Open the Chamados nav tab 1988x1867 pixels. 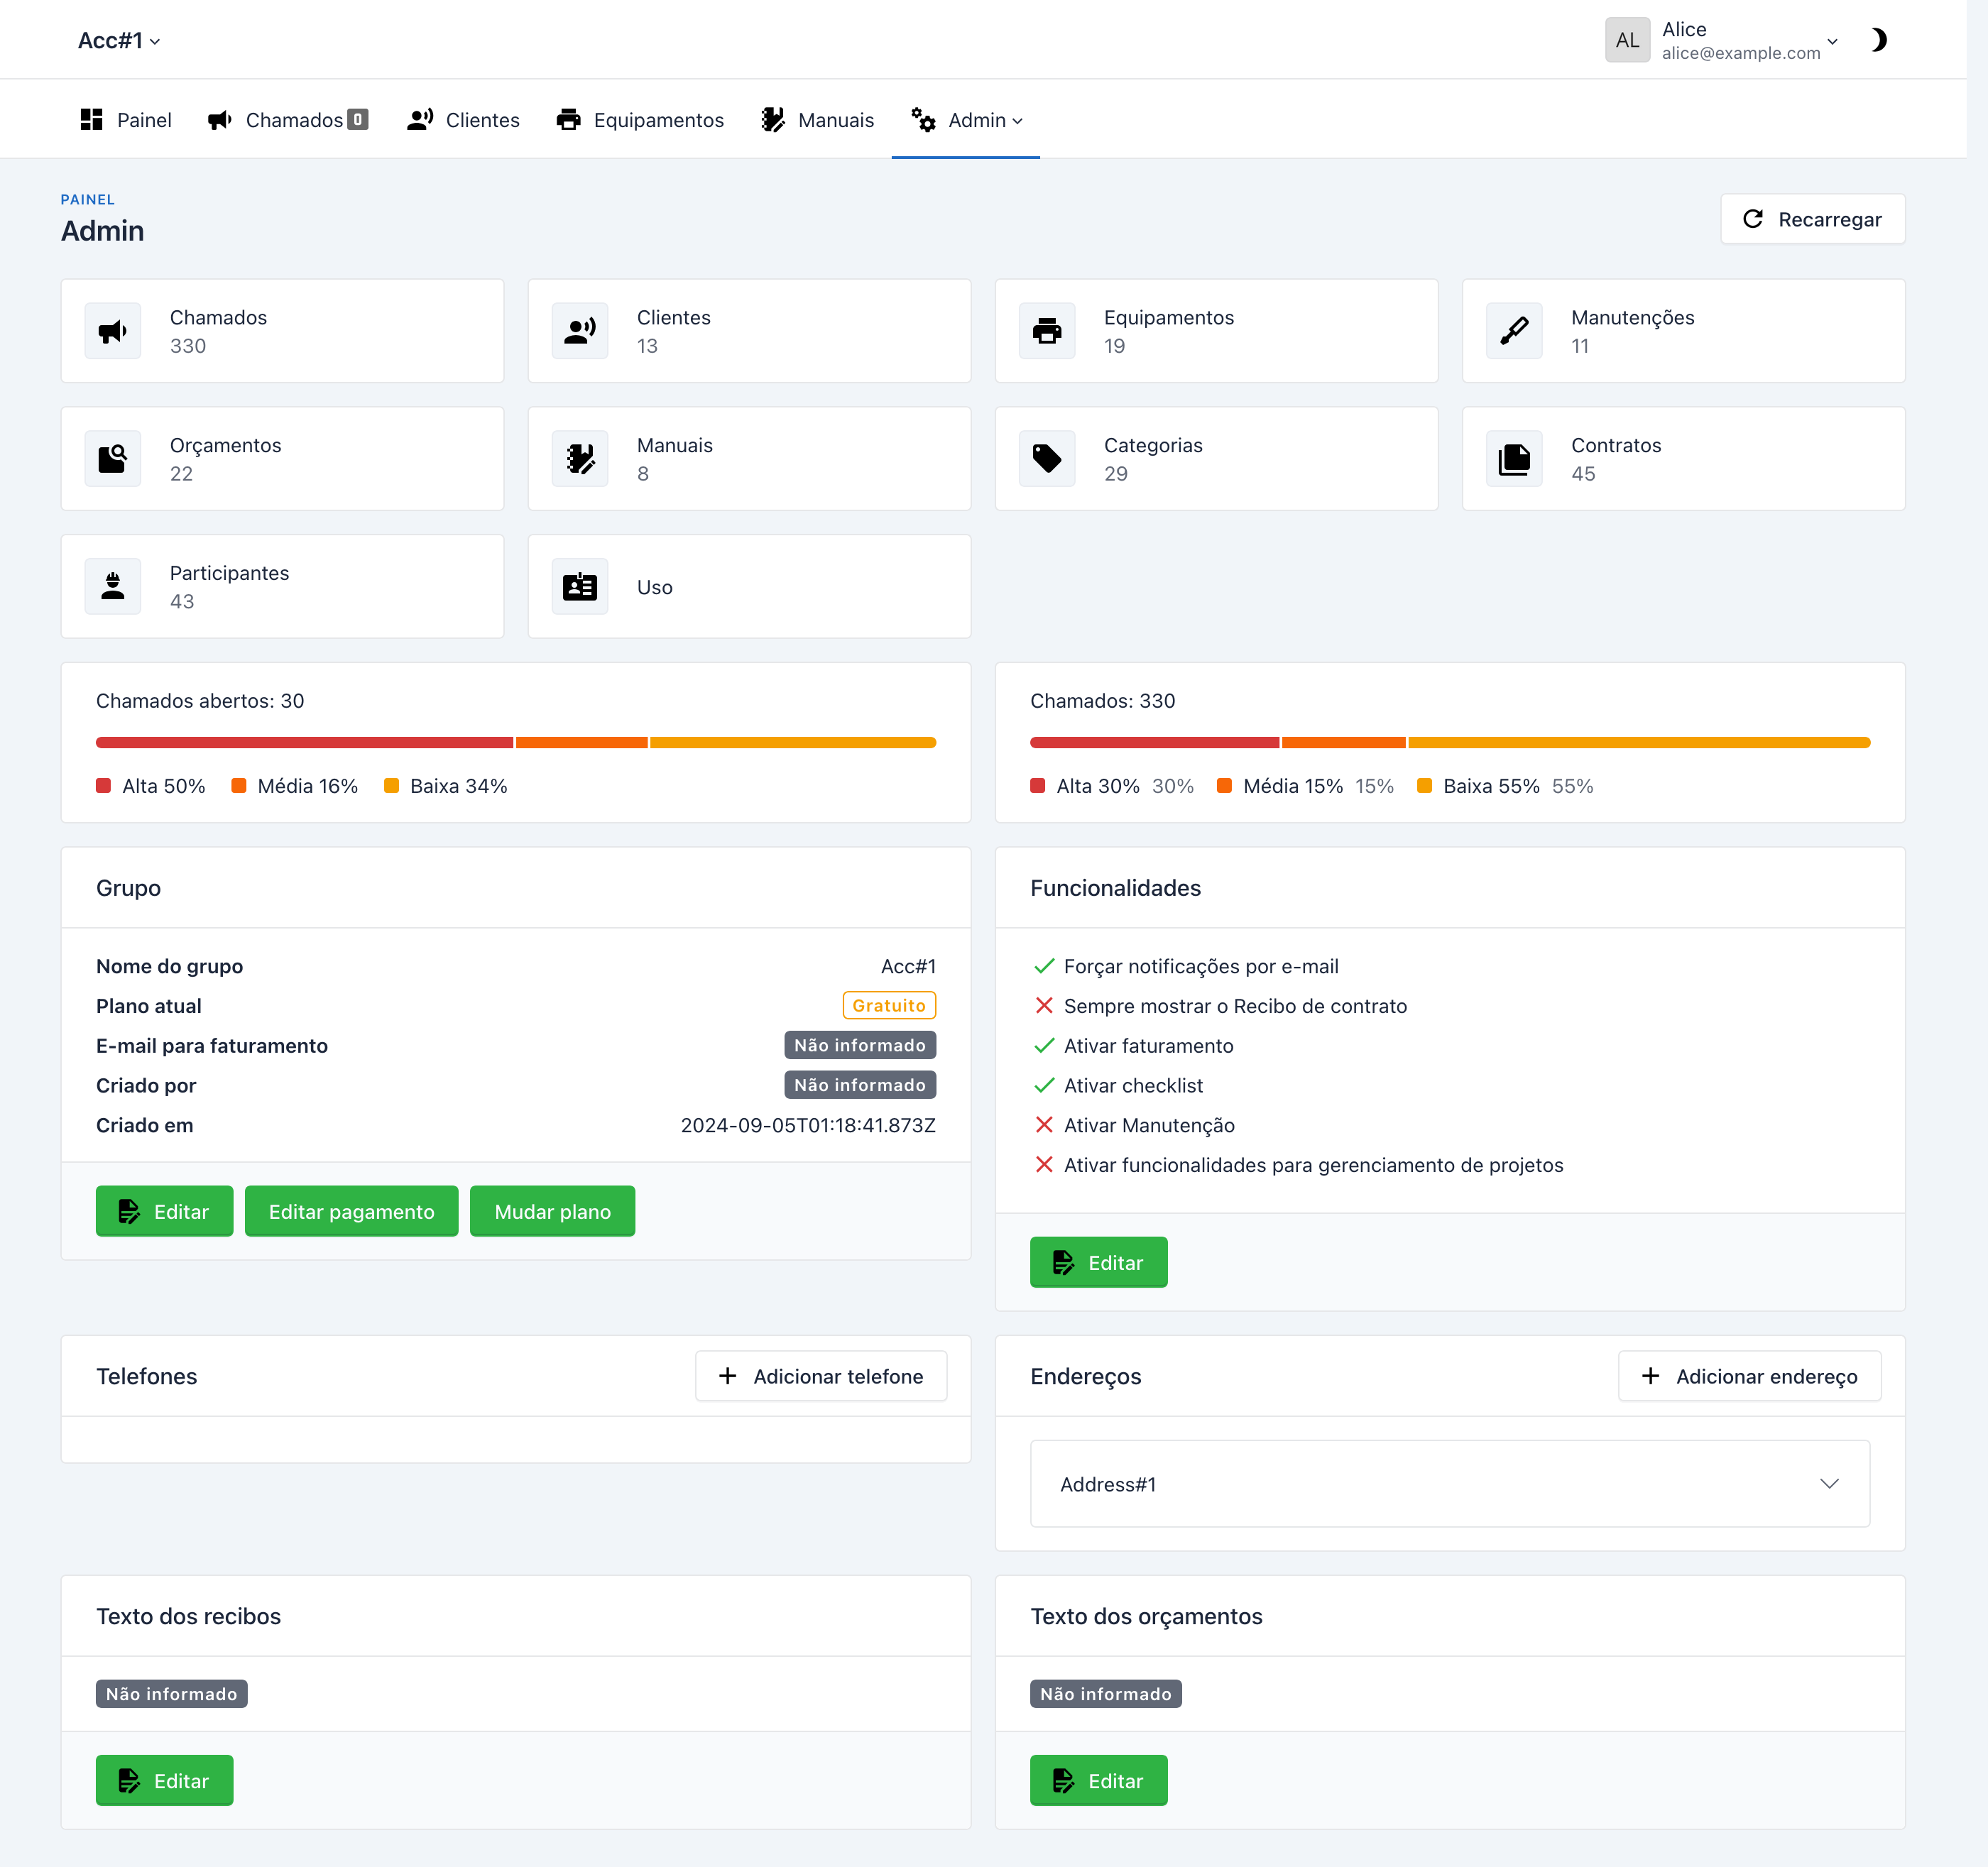(288, 120)
